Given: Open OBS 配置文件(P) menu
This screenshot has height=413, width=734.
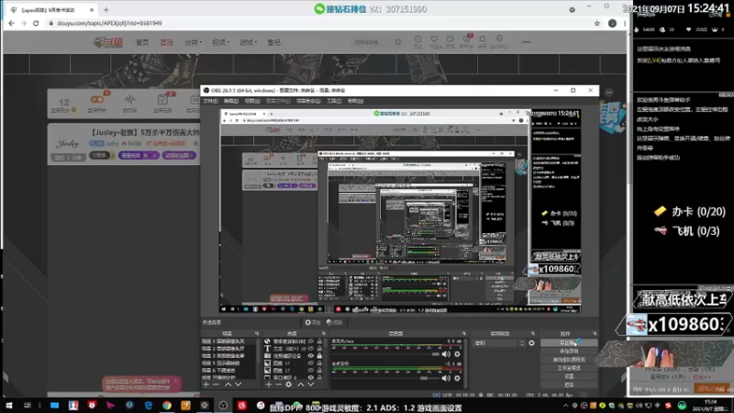Looking at the screenshot, I should pyautogui.click(x=278, y=101).
